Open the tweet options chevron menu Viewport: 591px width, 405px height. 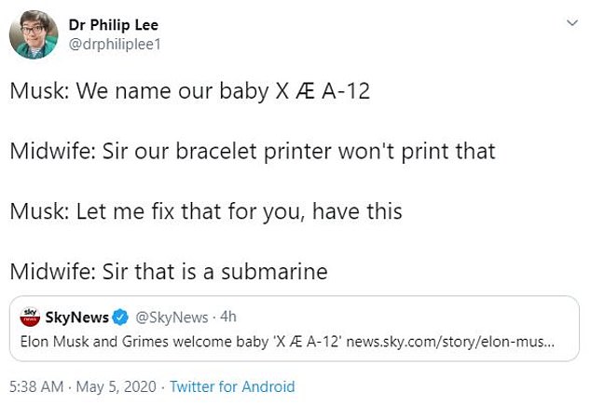(570, 24)
